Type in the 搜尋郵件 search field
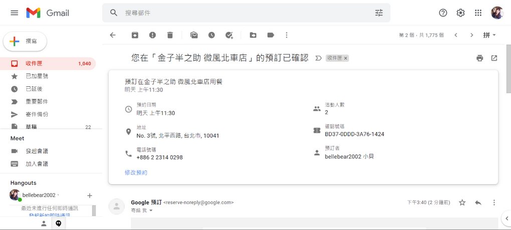This screenshot has width=511, height=230. coord(246,13)
